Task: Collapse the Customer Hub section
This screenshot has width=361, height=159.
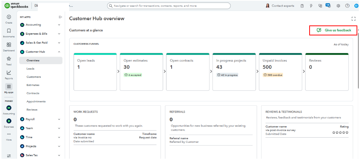Action: pos(59,52)
